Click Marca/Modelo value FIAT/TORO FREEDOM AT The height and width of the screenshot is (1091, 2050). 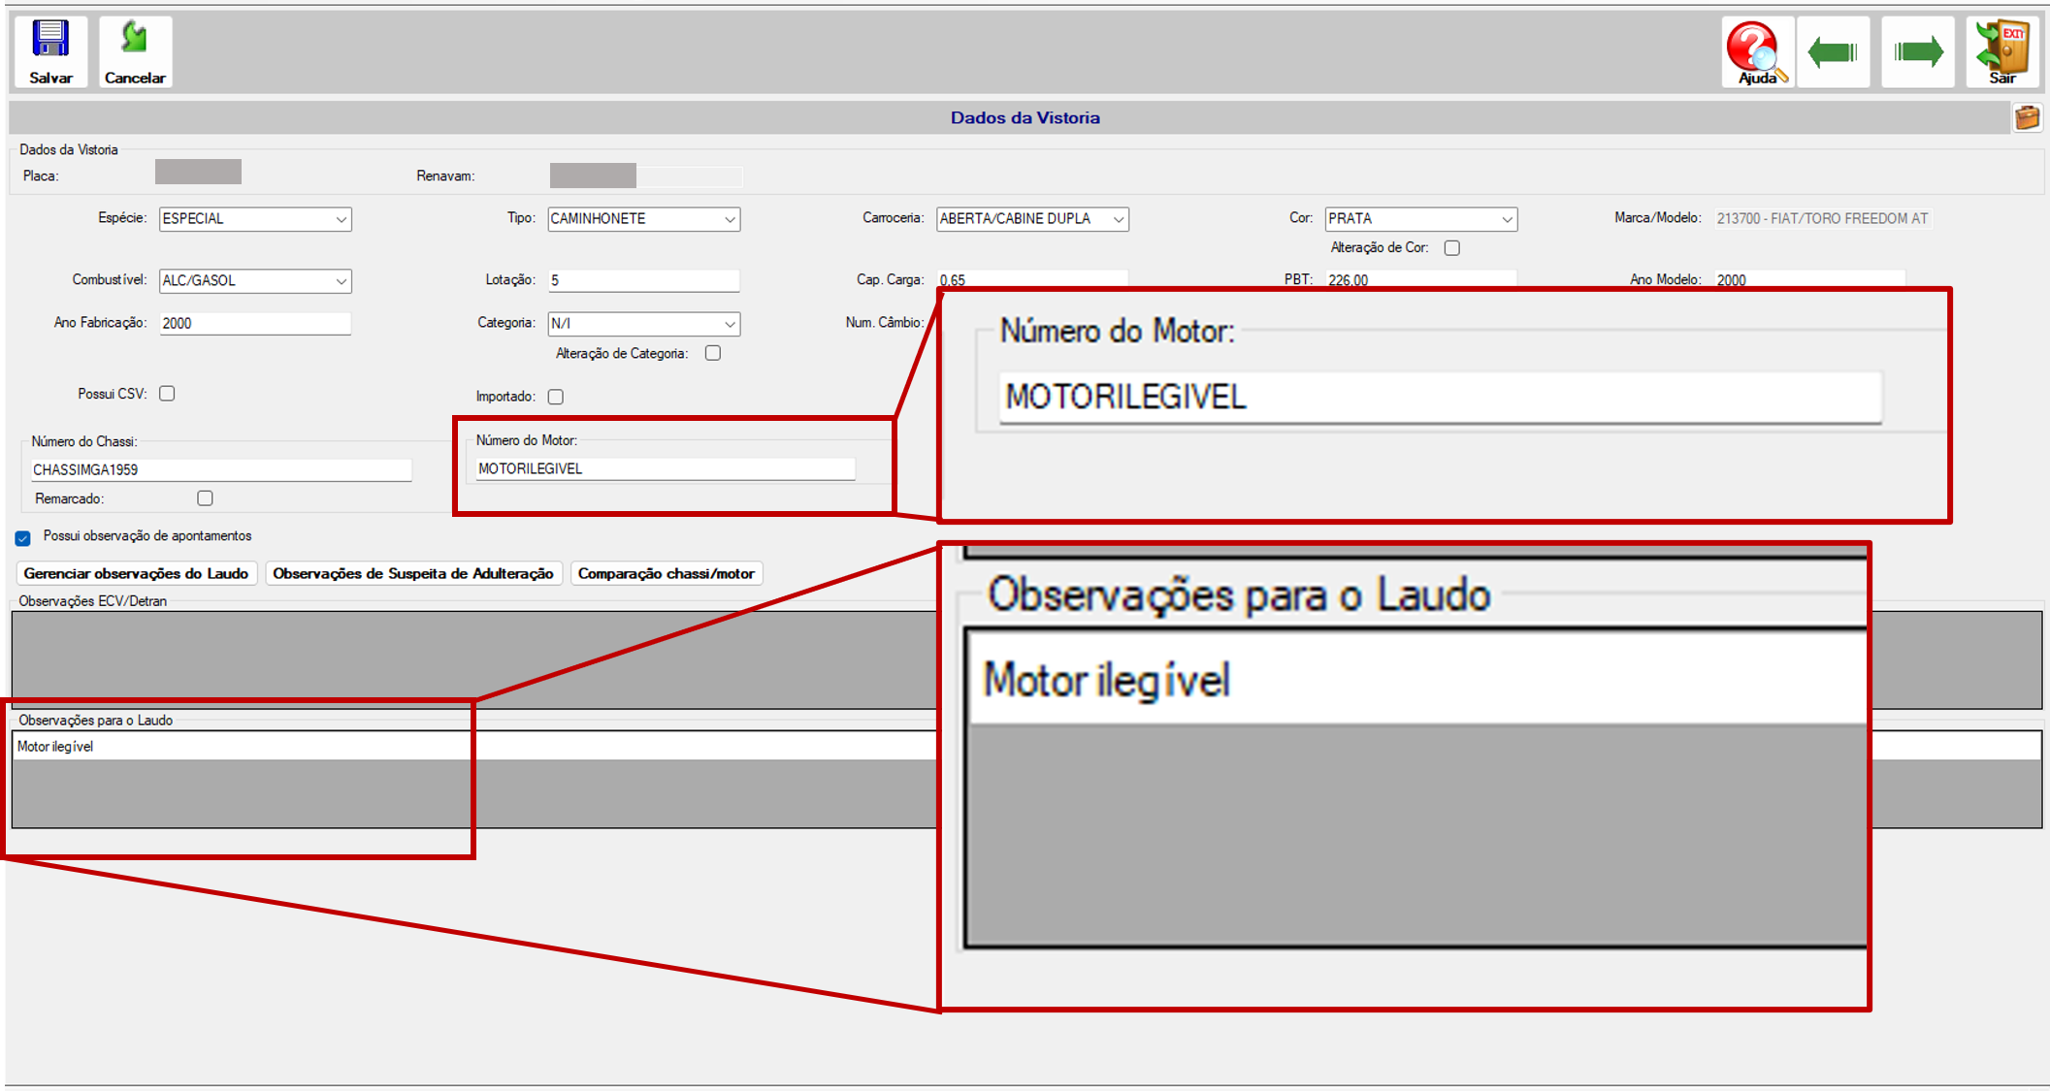pos(1822,218)
